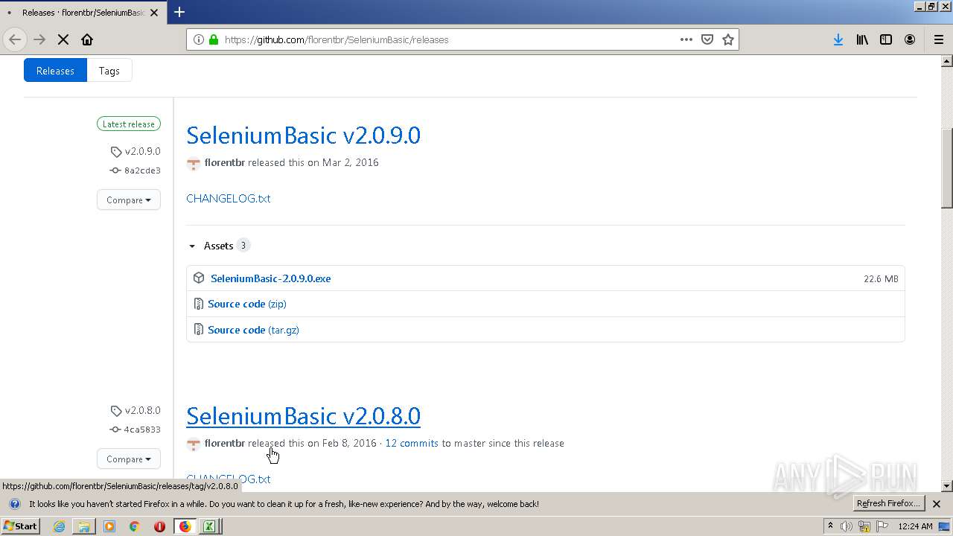The height and width of the screenshot is (536, 953).
Task: Stop loading the current page
Action: coord(63,39)
